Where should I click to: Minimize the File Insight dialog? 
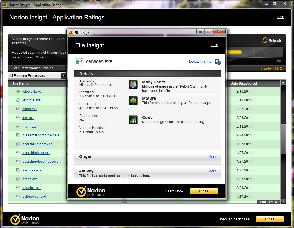click(201, 32)
